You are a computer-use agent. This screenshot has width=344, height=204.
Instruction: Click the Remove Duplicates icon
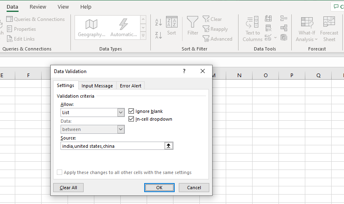point(268,28)
